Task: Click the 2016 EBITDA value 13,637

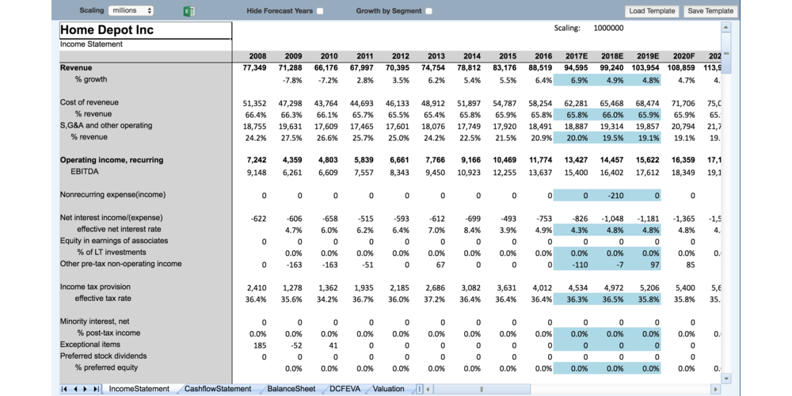Action: click(x=540, y=172)
